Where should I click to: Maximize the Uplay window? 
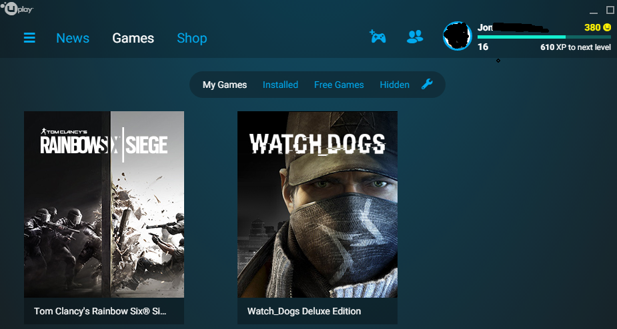[x=610, y=10]
